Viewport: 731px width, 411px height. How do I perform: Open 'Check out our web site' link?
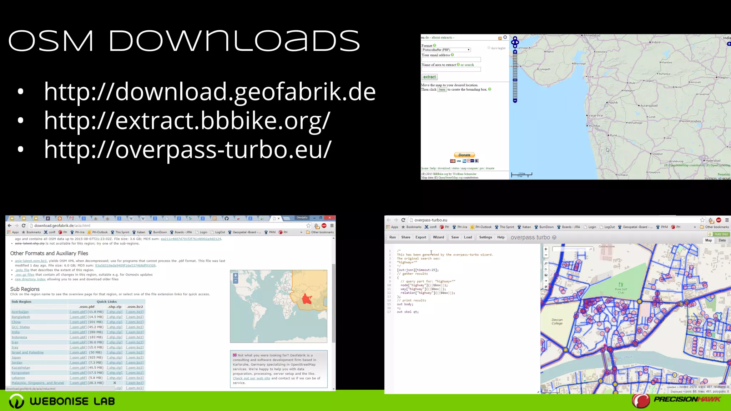pos(252,378)
